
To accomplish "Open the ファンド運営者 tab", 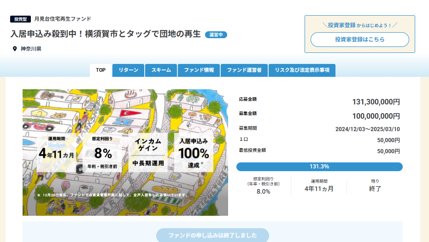I will [244, 70].
